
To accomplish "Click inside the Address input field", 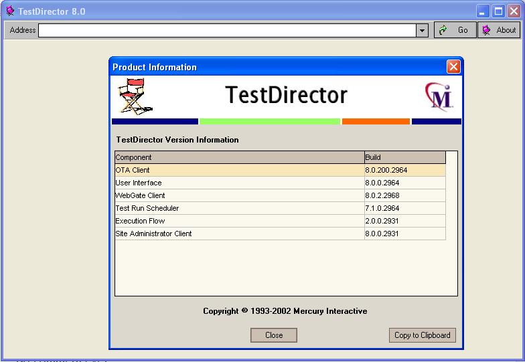I will [x=228, y=31].
